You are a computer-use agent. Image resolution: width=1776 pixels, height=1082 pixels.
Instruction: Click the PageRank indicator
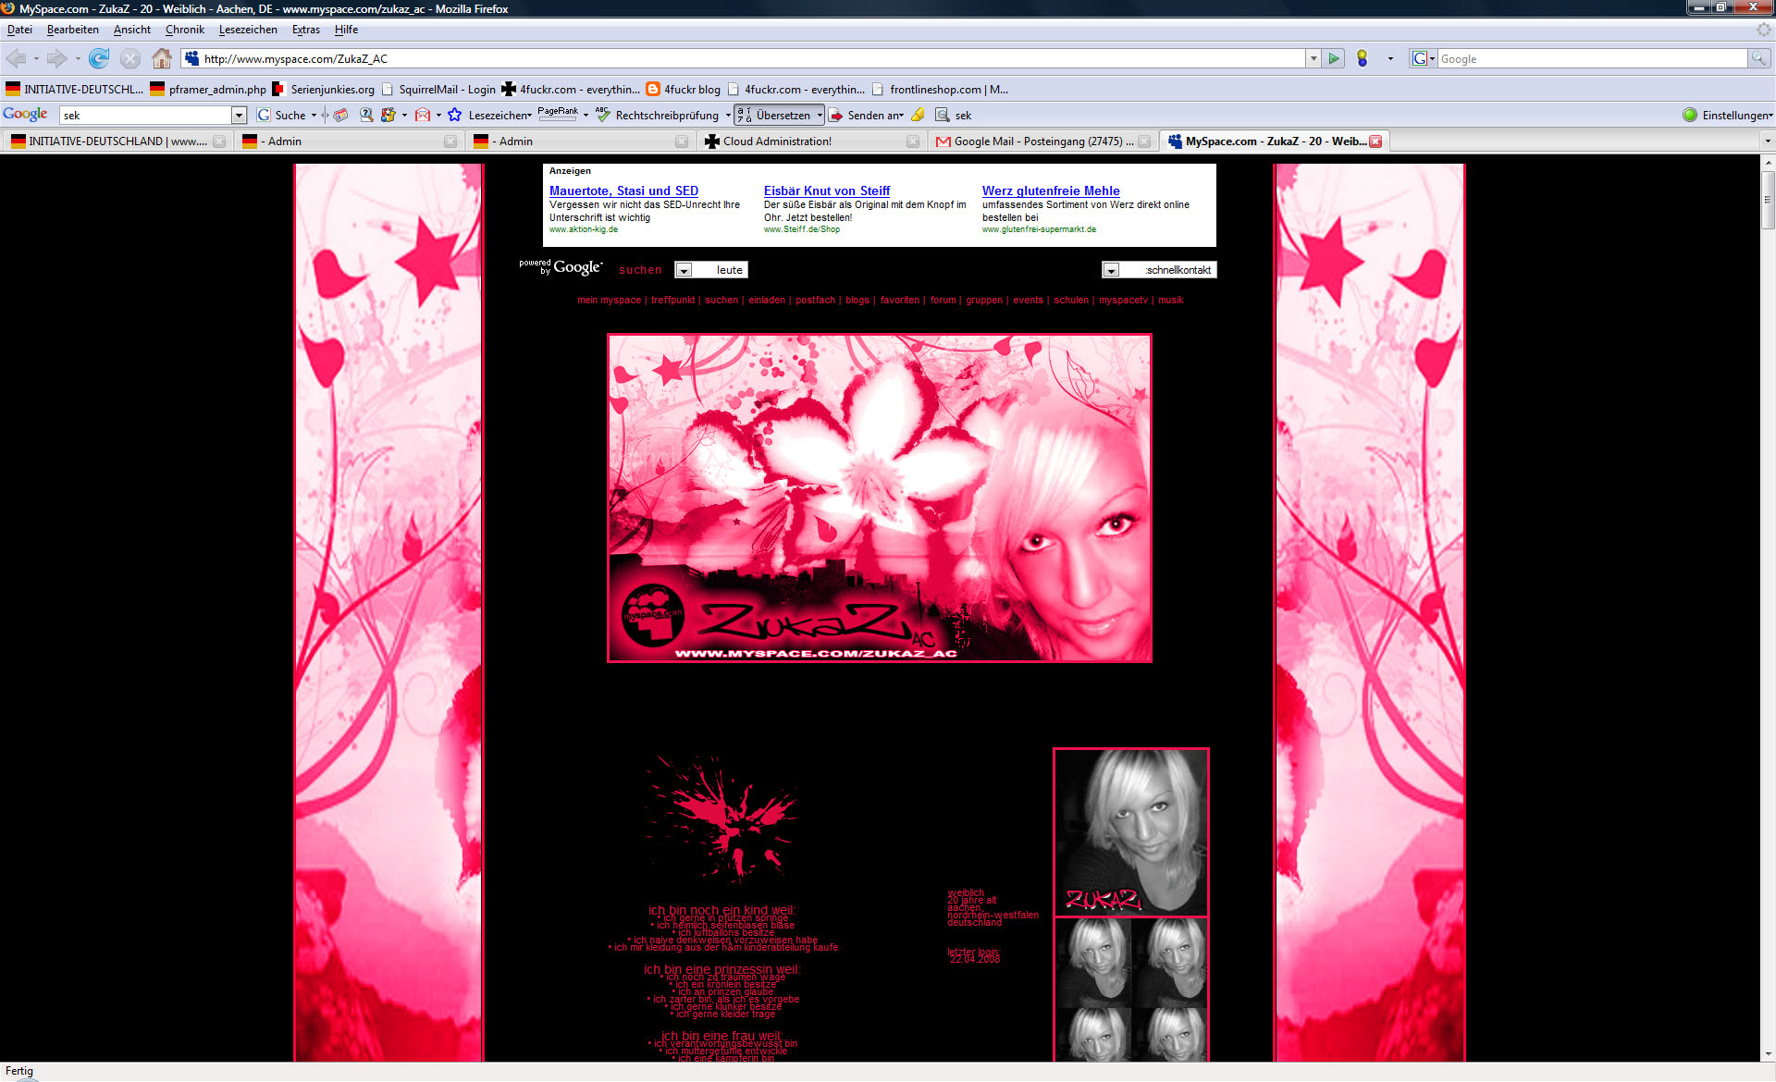click(558, 114)
